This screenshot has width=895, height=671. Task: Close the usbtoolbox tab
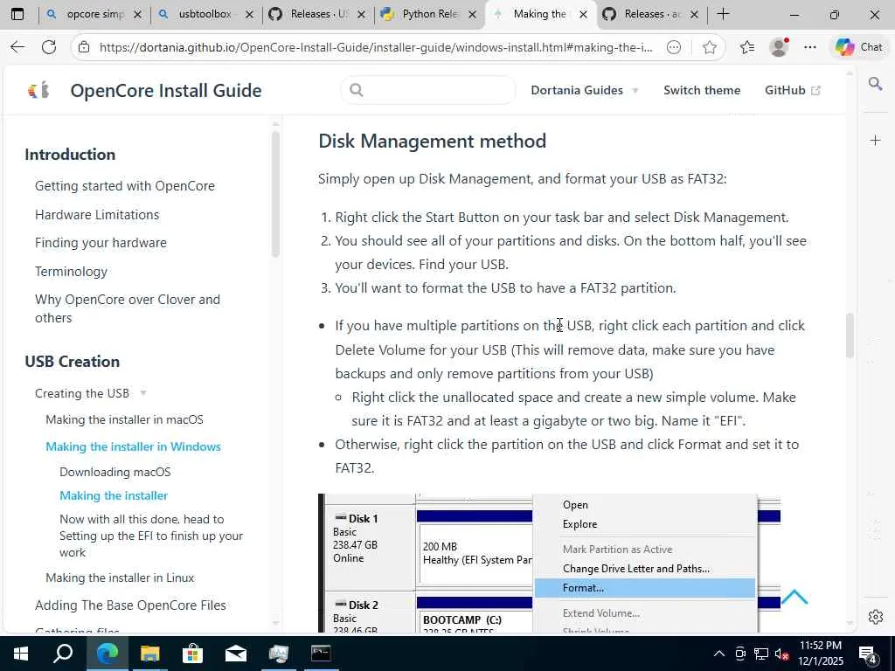pos(249,15)
